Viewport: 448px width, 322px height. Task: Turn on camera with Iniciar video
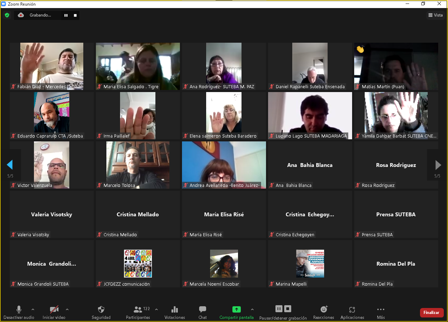(54, 310)
